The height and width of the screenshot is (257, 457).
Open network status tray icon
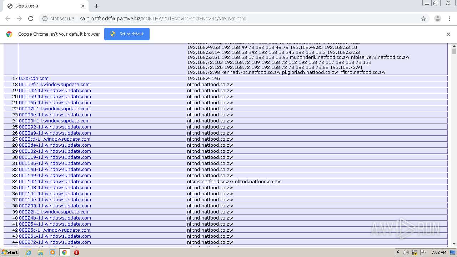click(x=415, y=252)
